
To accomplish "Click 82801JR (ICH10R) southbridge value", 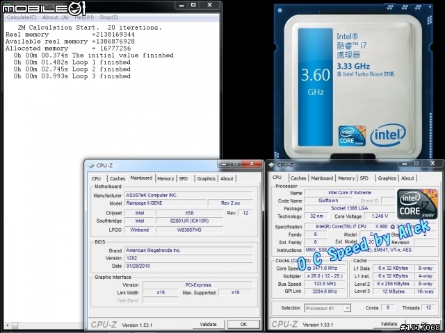I will tap(189, 221).
